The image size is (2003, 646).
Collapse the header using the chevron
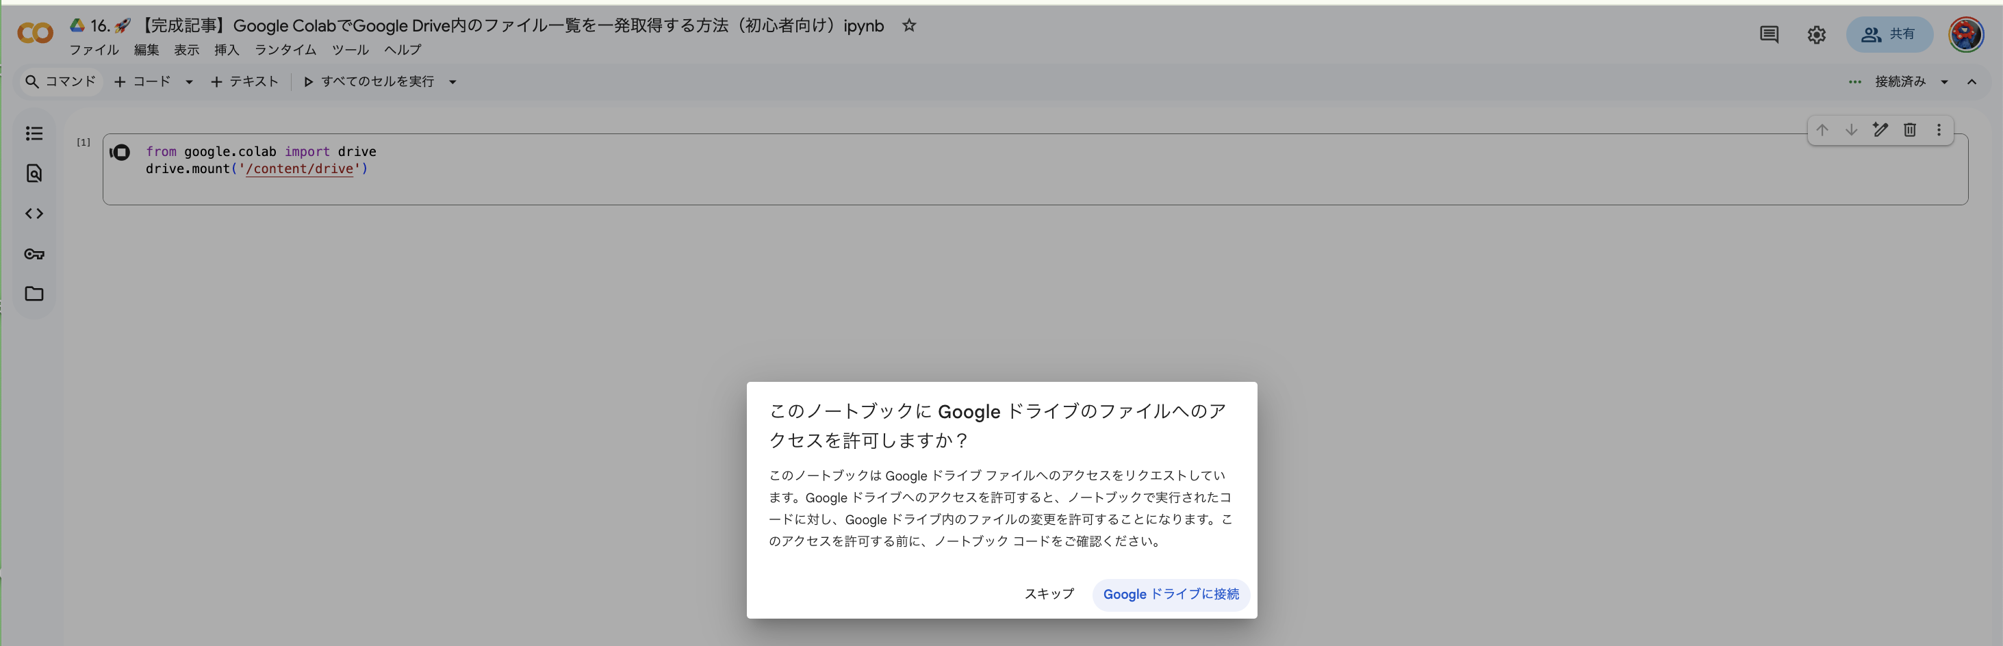click(1974, 81)
